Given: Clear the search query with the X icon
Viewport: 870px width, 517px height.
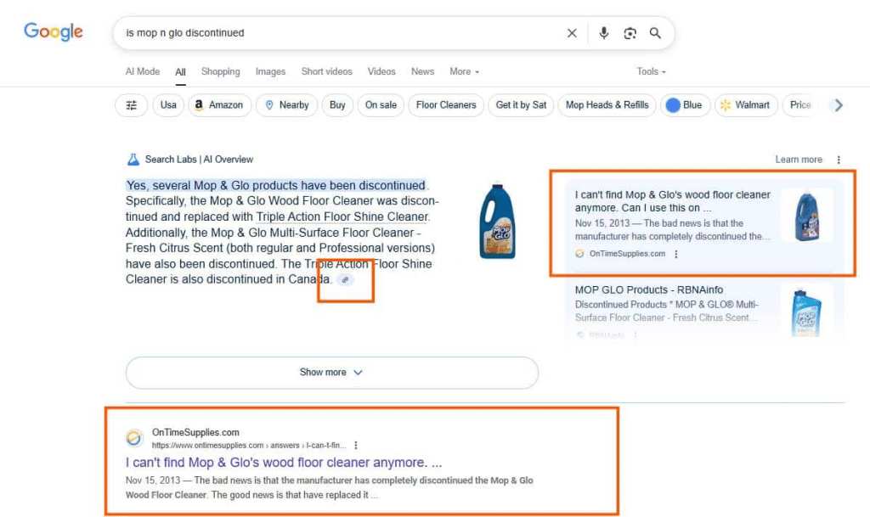Looking at the screenshot, I should point(572,33).
